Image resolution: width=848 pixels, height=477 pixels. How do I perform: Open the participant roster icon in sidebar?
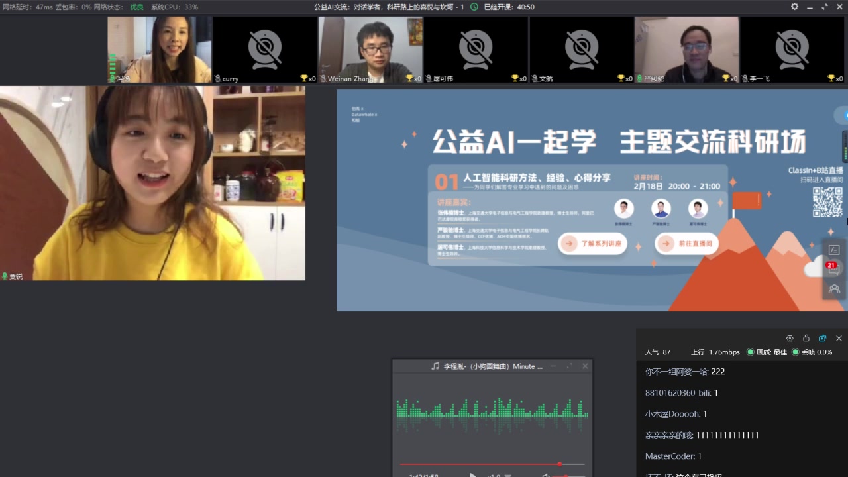tap(834, 289)
